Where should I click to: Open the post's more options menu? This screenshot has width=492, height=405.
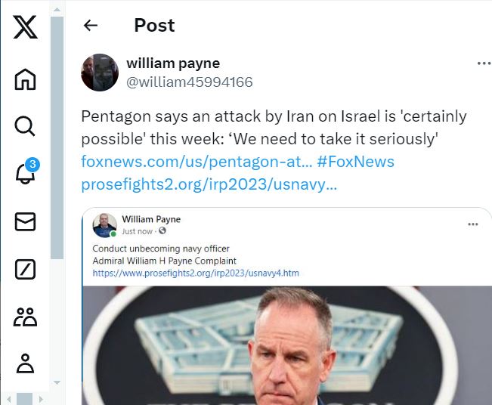(x=484, y=63)
